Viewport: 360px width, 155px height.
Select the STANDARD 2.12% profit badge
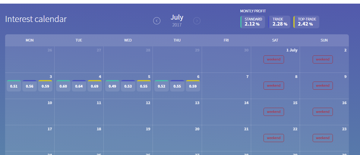[253, 22]
